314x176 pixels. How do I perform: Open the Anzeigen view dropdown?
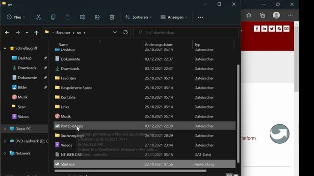click(174, 17)
